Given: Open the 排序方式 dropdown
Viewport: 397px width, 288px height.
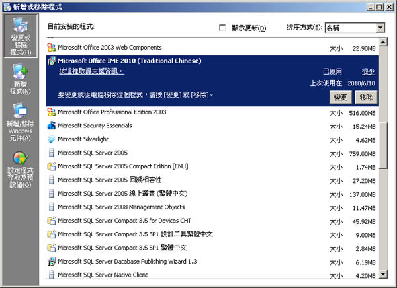Looking at the screenshot, I should pyautogui.click(x=380, y=28).
